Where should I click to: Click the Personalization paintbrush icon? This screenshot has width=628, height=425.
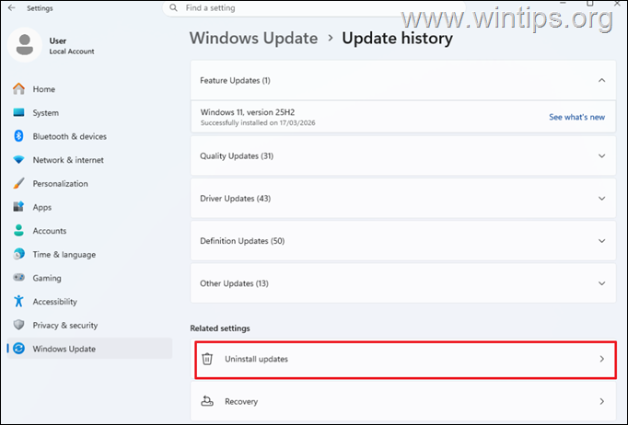pyautogui.click(x=18, y=183)
